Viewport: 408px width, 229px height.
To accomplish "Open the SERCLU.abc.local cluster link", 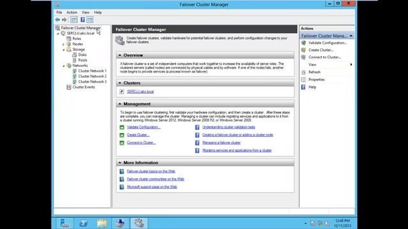I will tap(140, 92).
